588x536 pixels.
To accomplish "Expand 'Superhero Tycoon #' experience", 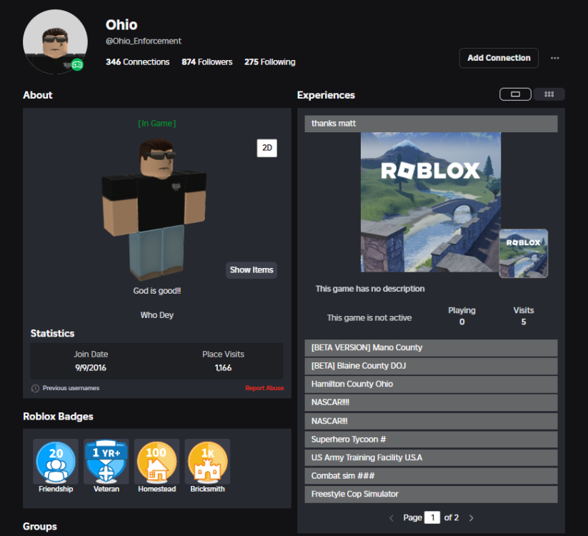I will point(431,440).
